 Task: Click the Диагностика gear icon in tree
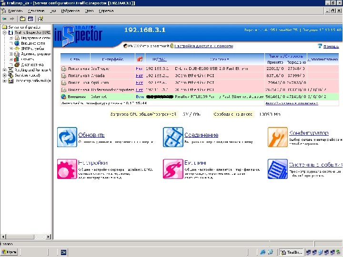click(17, 65)
